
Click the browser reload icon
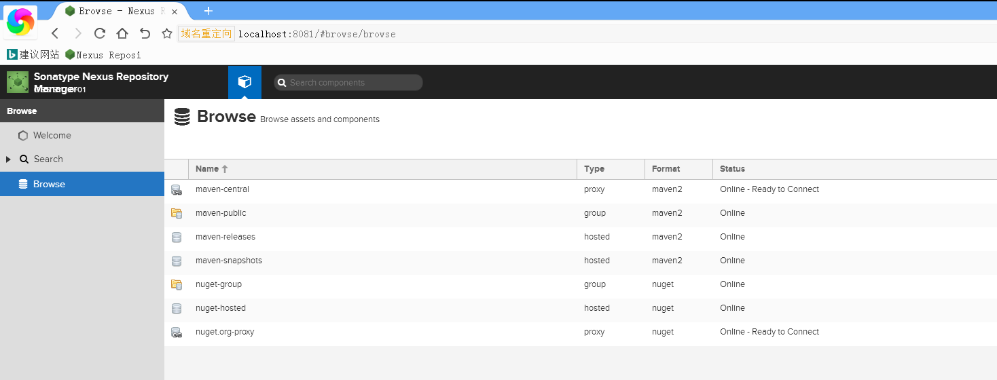click(x=100, y=33)
